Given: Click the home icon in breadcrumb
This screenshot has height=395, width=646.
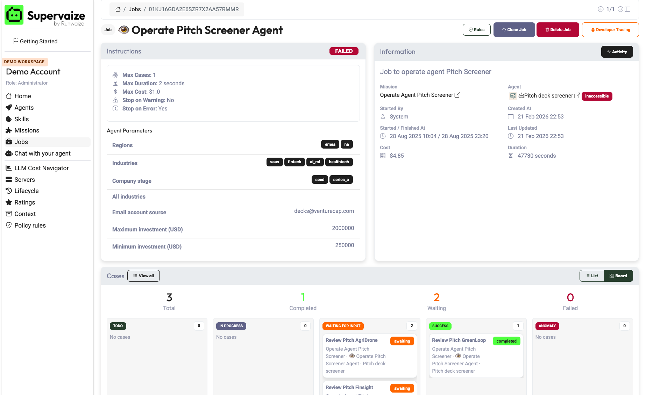Looking at the screenshot, I should click(118, 9).
